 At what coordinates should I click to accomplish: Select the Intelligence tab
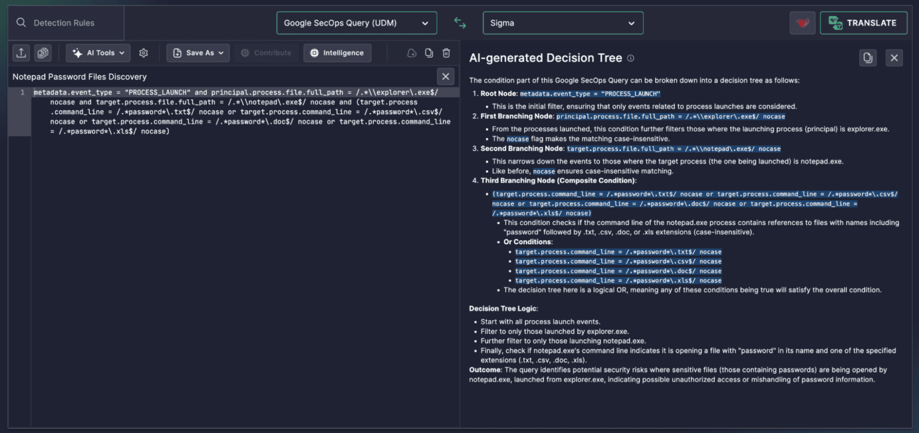click(x=337, y=53)
